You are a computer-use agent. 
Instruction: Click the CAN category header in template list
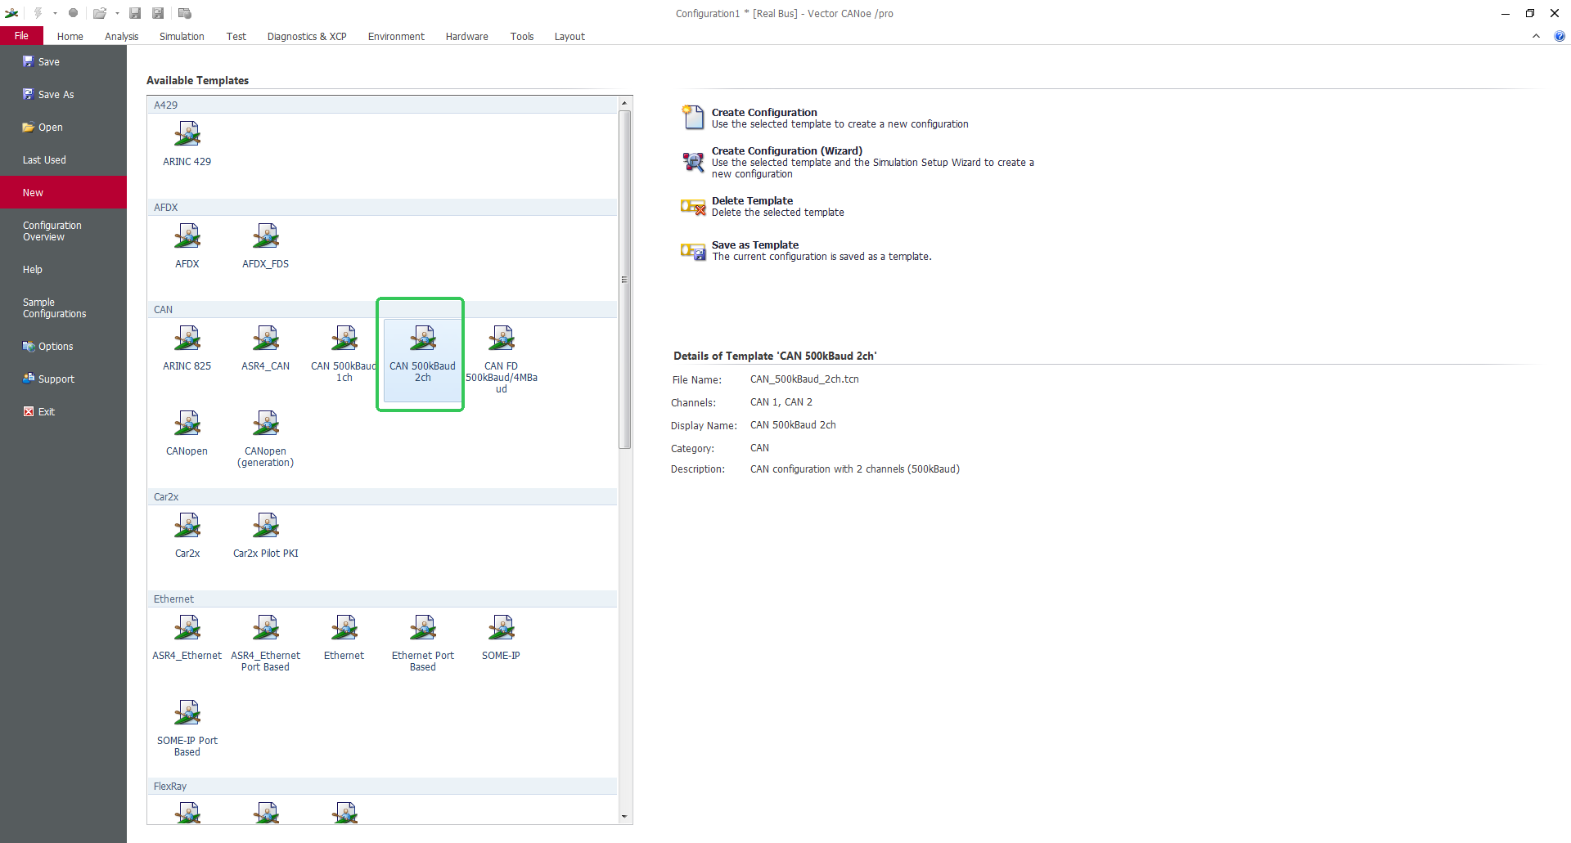pyautogui.click(x=382, y=310)
